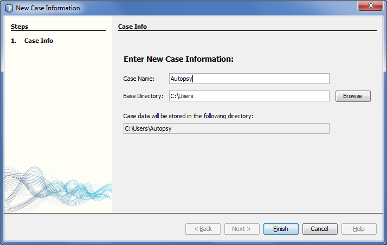The image size is (387, 245).
Task: Click the disabled Help button
Action: 359,229
